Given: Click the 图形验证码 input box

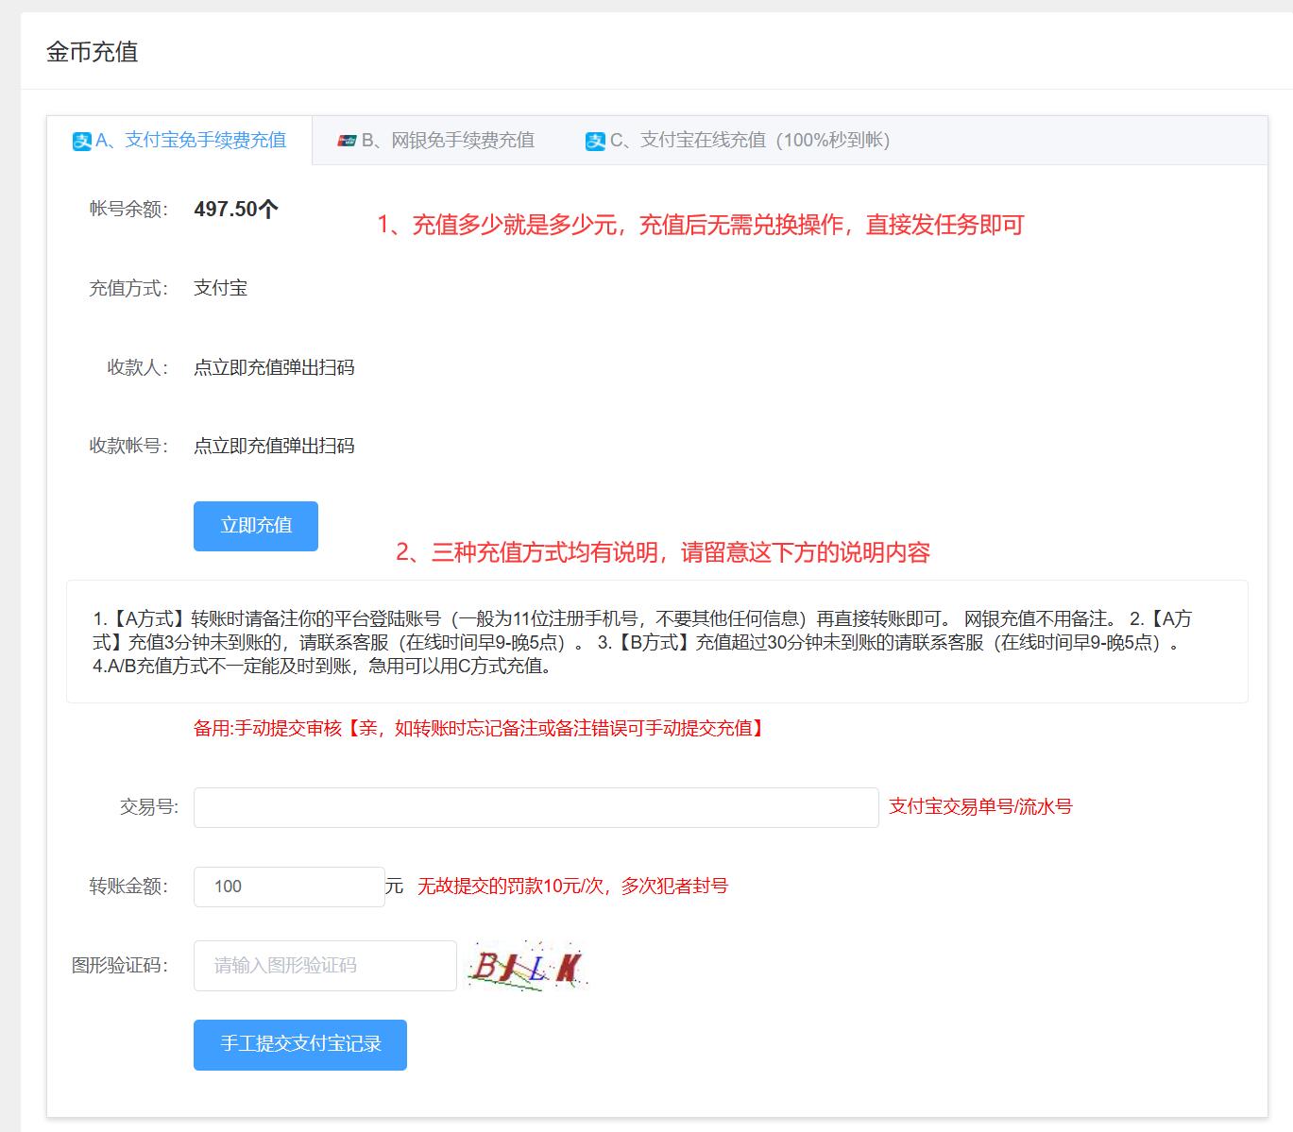Looking at the screenshot, I should (x=324, y=965).
